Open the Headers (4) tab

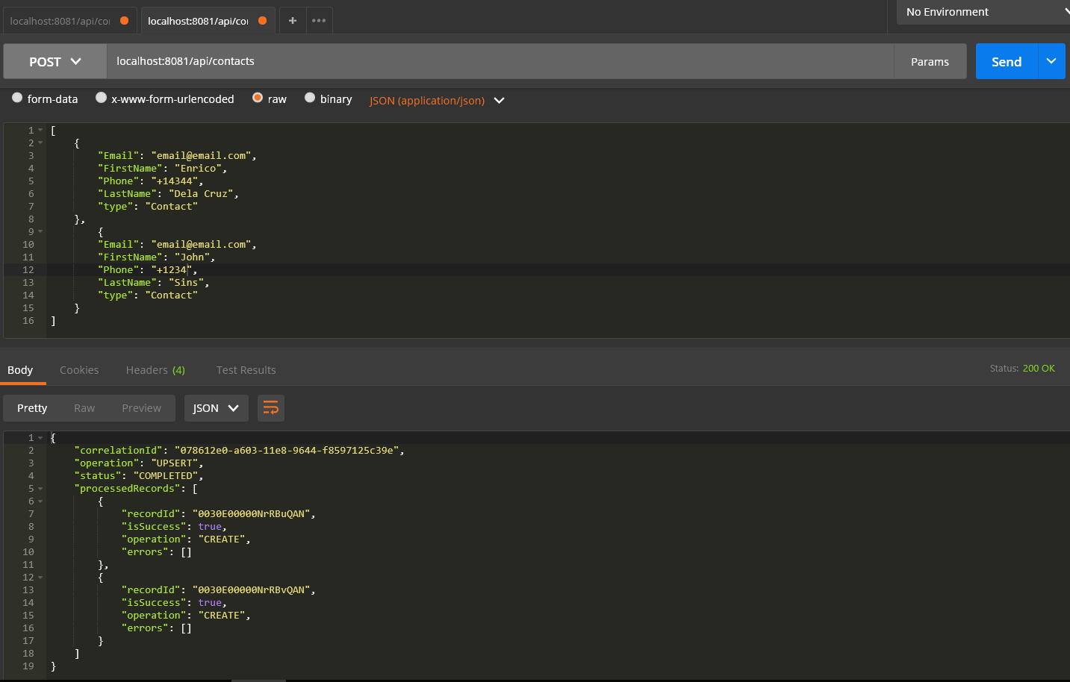click(x=155, y=370)
